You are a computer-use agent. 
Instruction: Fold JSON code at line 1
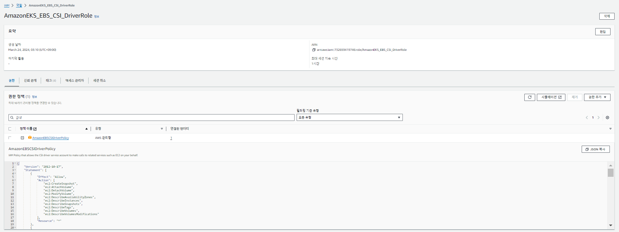(x=15, y=163)
